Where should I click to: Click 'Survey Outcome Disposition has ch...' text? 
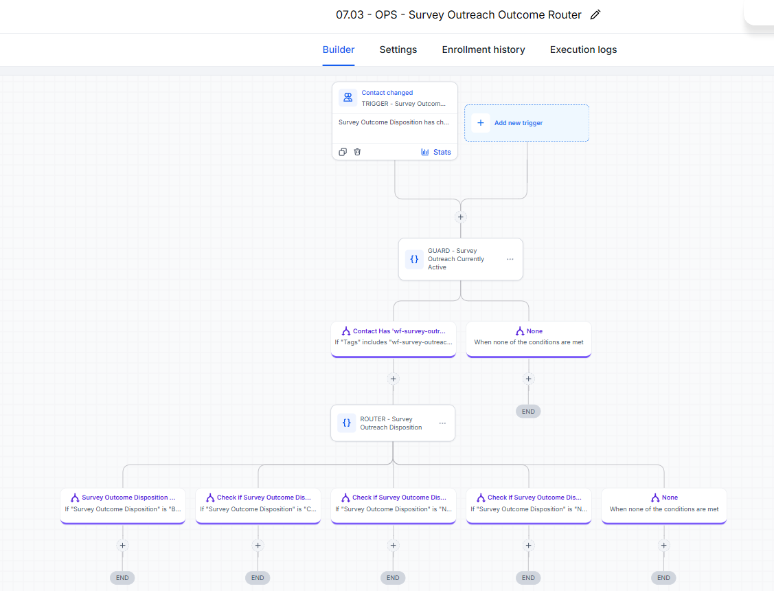click(x=394, y=122)
